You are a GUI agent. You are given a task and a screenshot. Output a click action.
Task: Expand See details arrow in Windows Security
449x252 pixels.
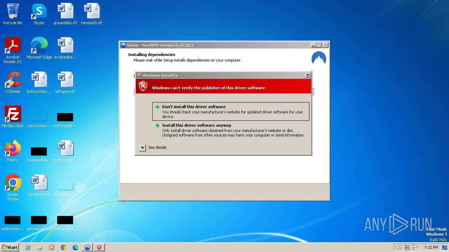(x=142, y=148)
